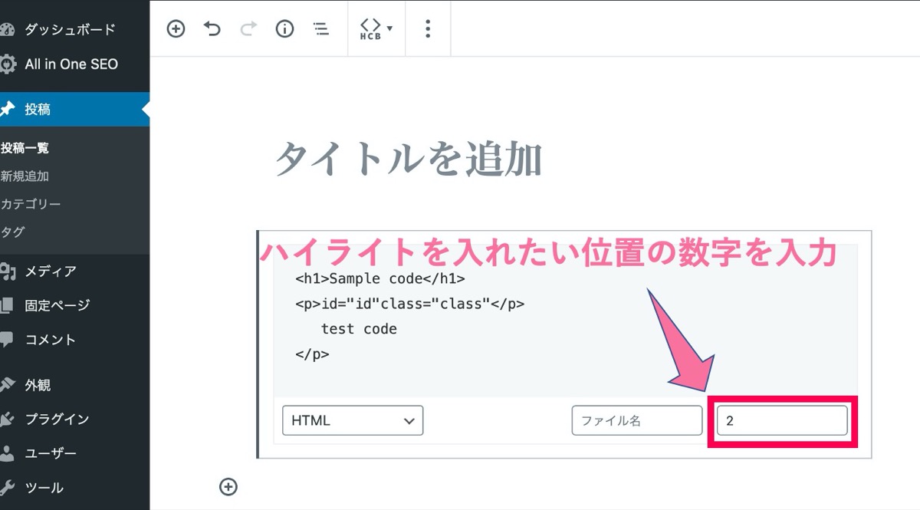Open 投稿一覧 submenu link
Image resolution: width=920 pixels, height=510 pixels.
tap(25, 148)
